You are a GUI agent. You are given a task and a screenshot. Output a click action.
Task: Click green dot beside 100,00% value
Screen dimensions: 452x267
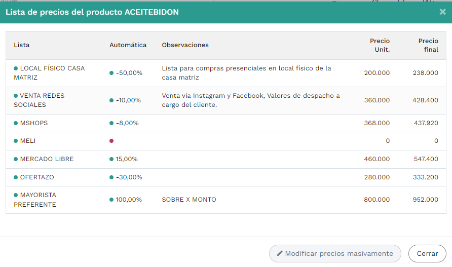coord(111,200)
